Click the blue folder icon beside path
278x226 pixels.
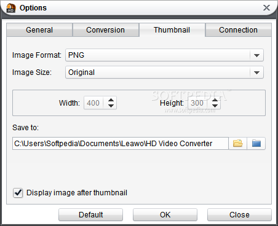point(256,143)
